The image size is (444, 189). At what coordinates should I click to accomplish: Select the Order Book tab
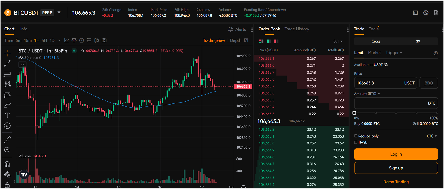(x=269, y=29)
